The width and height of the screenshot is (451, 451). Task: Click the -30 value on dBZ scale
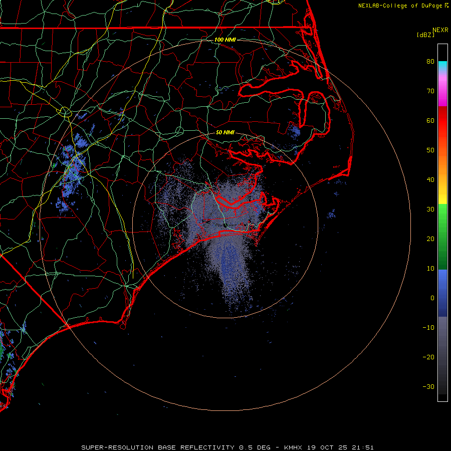pos(428,386)
